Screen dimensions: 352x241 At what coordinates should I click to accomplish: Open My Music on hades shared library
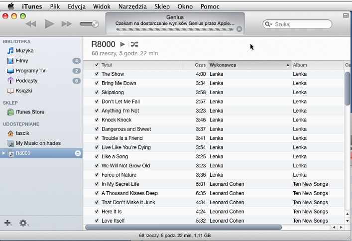tap(38, 143)
